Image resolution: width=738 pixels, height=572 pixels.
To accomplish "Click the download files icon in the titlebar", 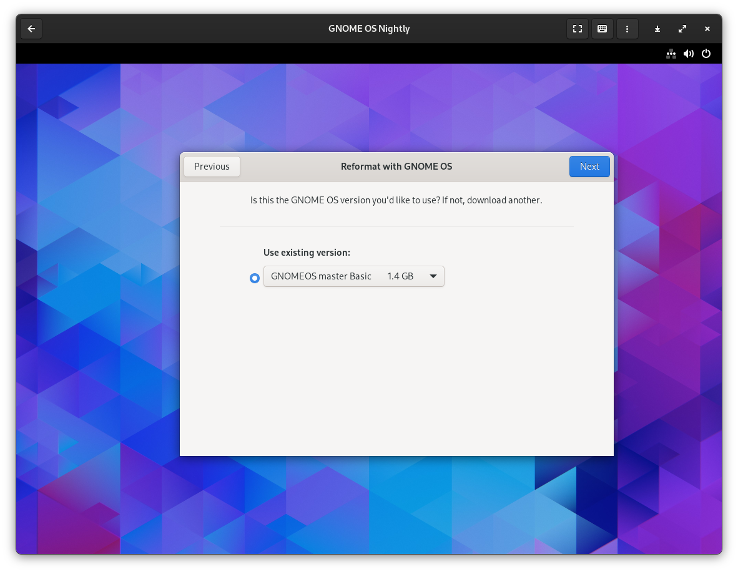I will (x=657, y=29).
